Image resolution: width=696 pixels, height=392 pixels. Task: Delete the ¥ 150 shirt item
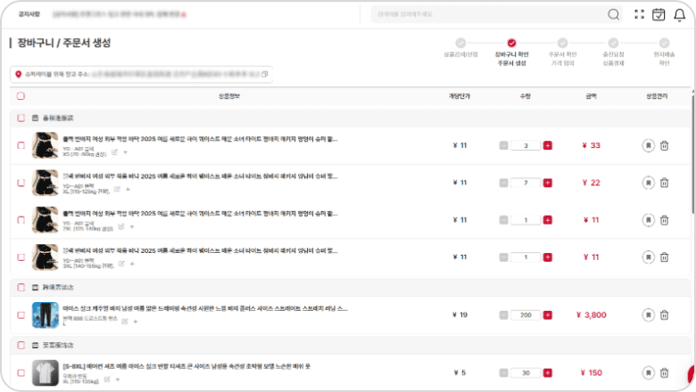[664, 372]
